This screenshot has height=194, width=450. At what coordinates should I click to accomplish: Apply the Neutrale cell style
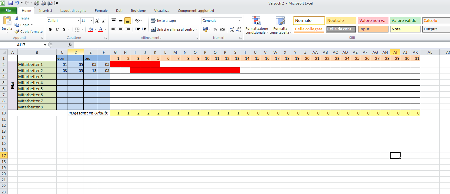[x=341, y=21]
